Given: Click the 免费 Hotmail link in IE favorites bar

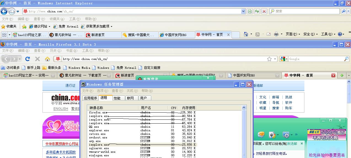Looking at the screenshot, I should pyautogui.click(x=66, y=26).
